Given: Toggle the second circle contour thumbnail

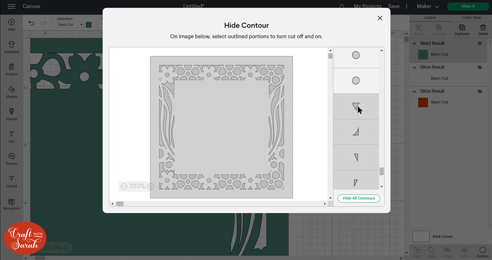Looking at the screenshot, I should pos(356,81).
